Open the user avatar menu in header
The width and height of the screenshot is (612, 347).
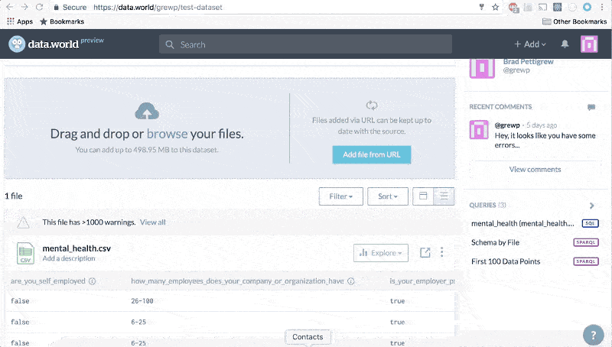coord(589,44)
